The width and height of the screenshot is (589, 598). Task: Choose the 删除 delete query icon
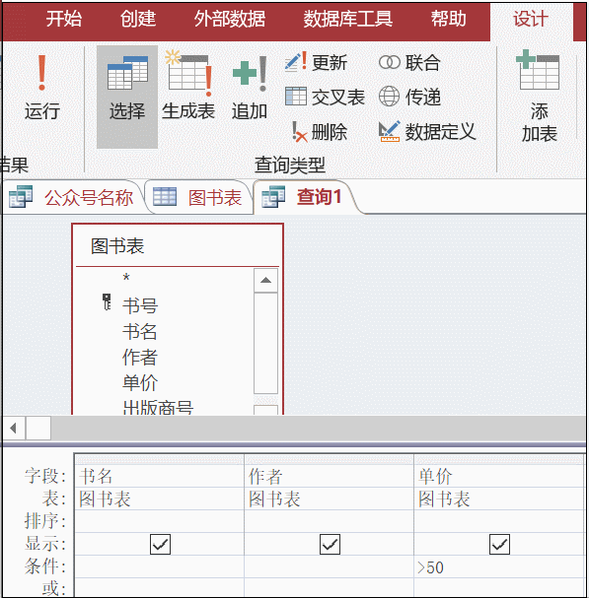tap(319, 132)
